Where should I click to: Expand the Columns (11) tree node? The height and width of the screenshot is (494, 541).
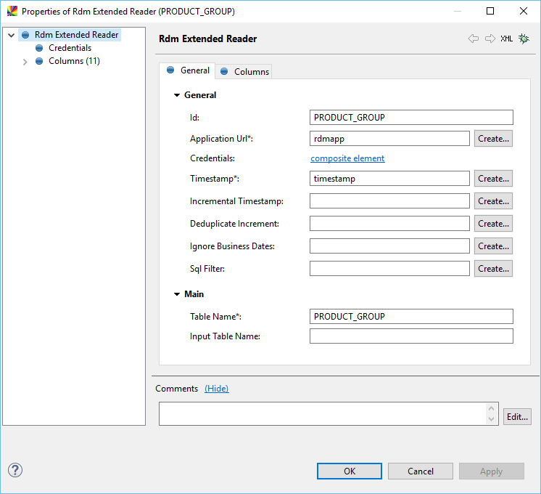[25, 62]
